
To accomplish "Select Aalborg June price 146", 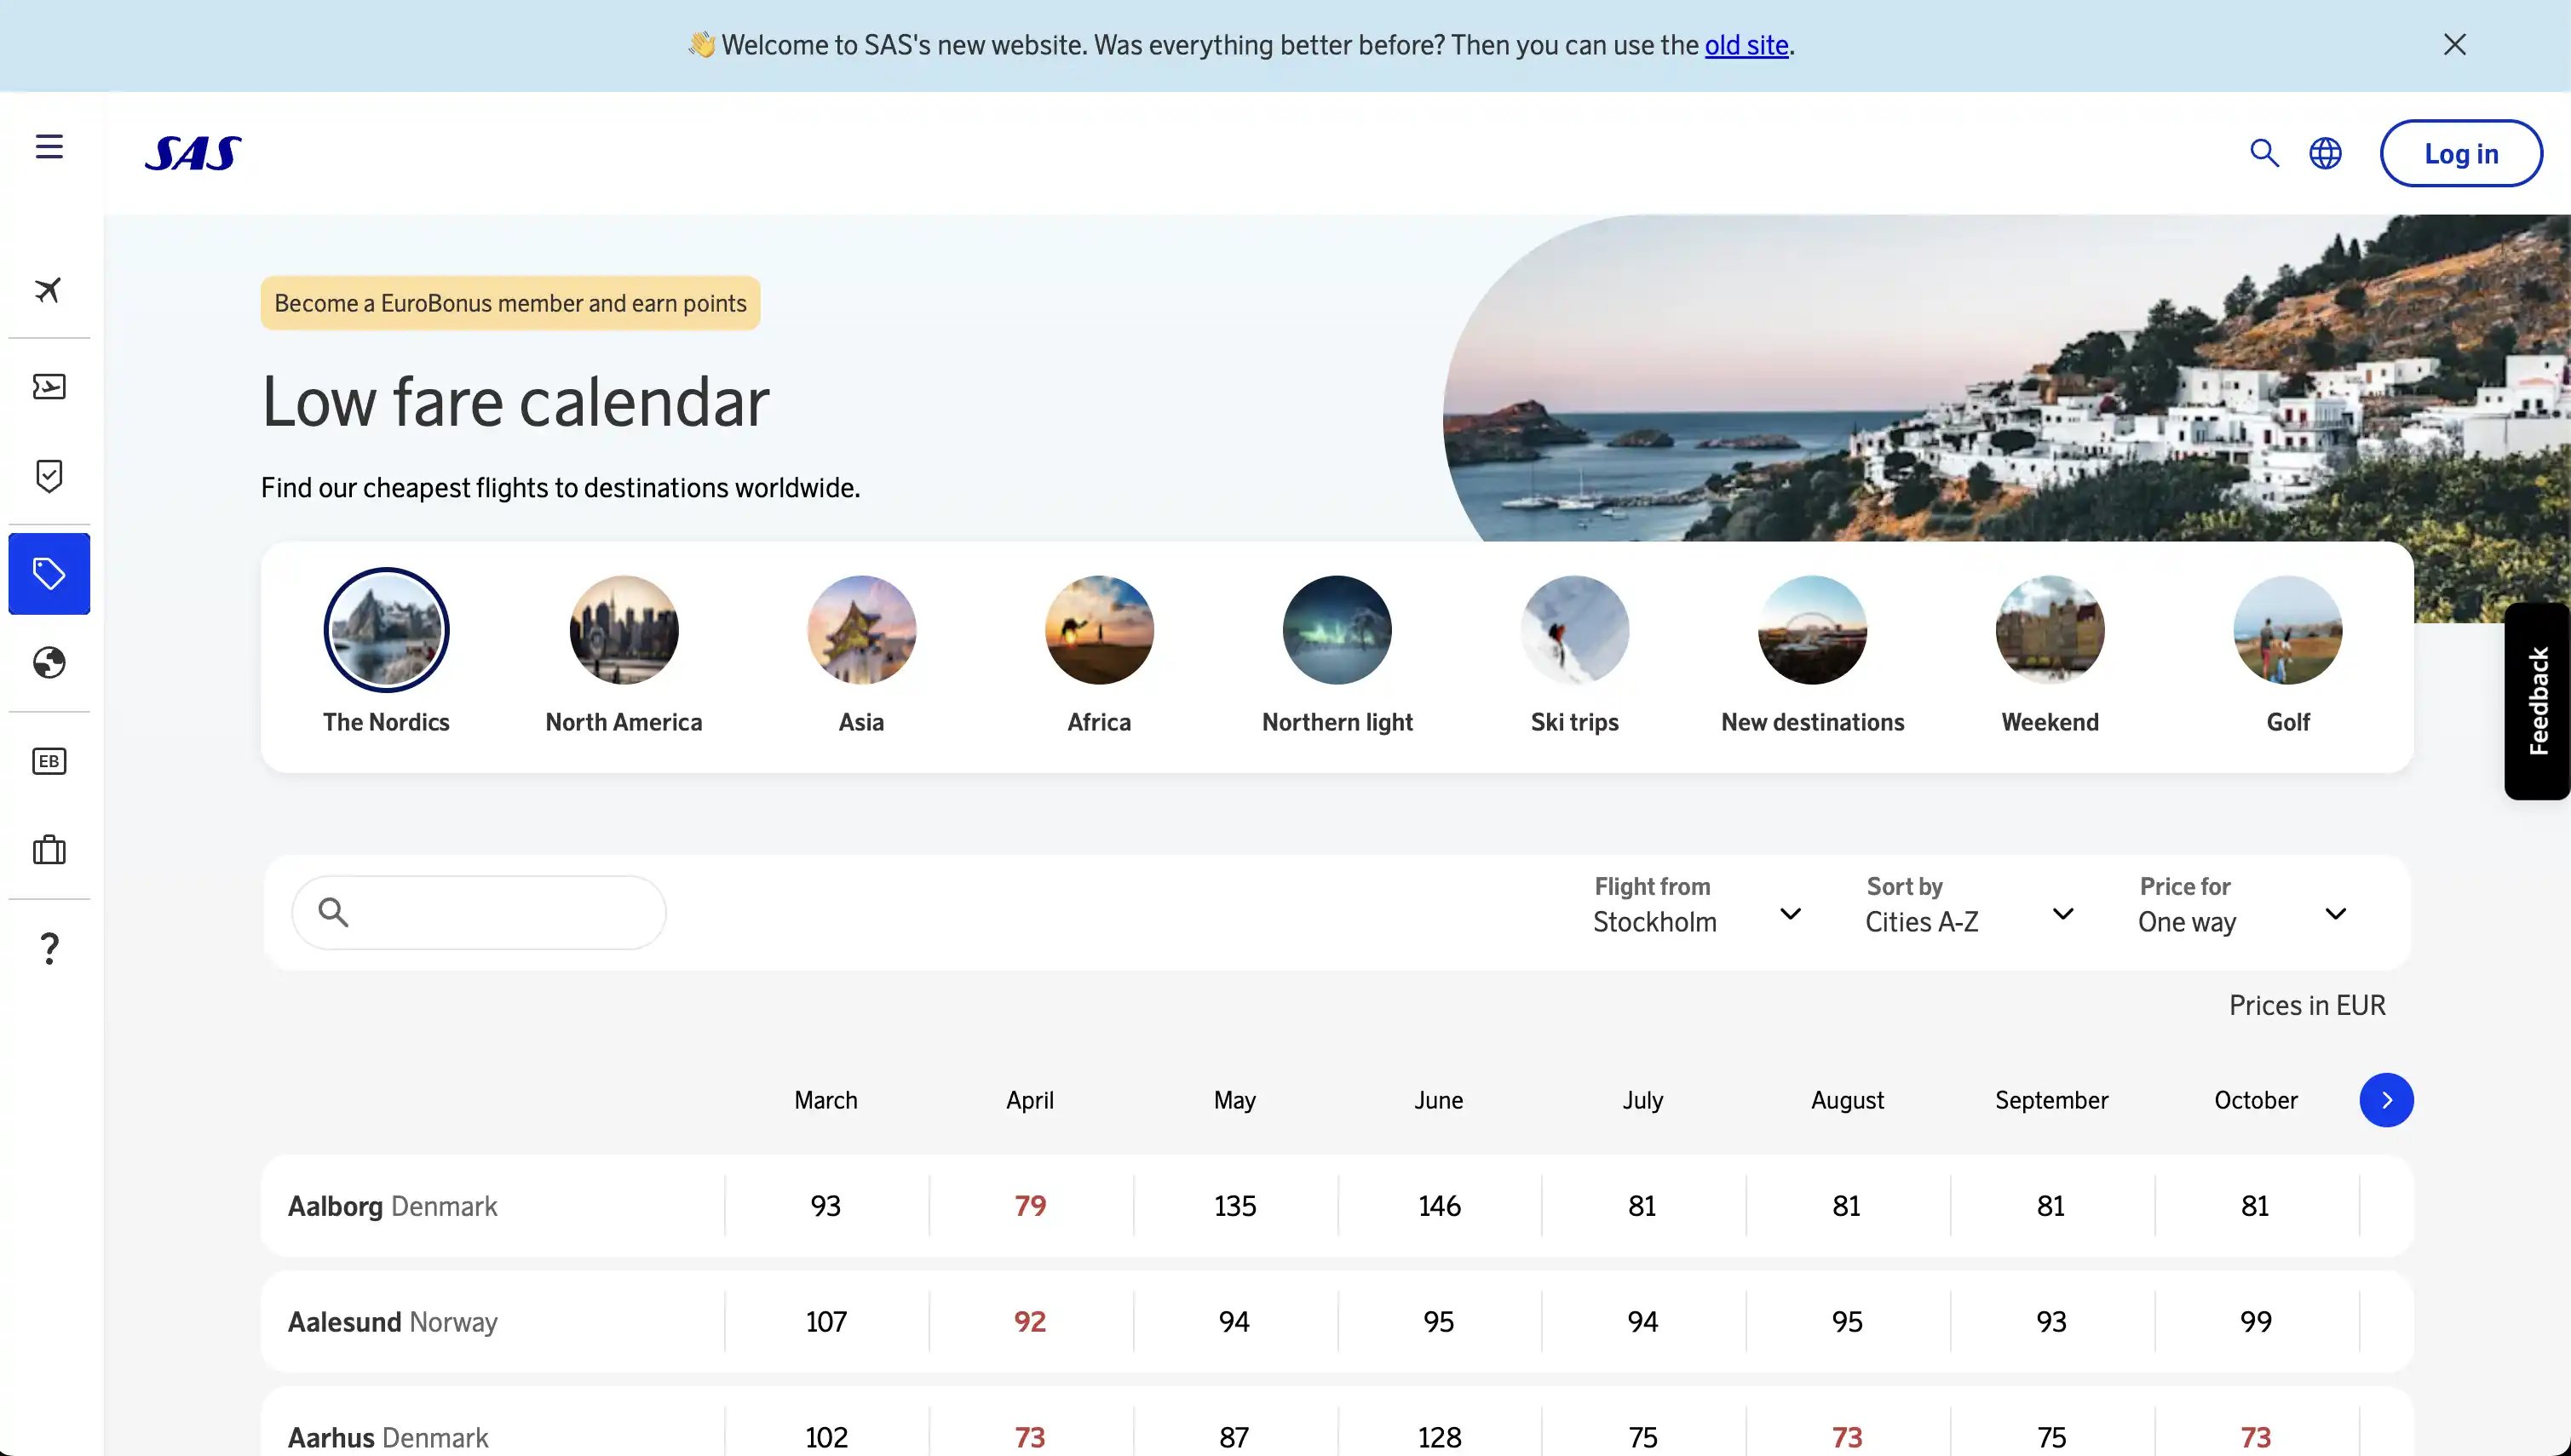I will pos(1439,1206).
